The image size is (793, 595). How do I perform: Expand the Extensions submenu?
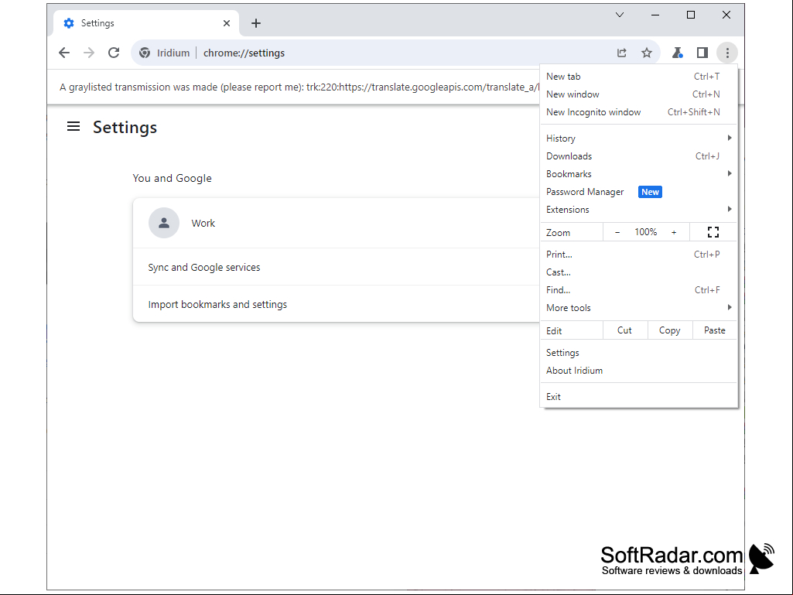[x=639, y=210]
